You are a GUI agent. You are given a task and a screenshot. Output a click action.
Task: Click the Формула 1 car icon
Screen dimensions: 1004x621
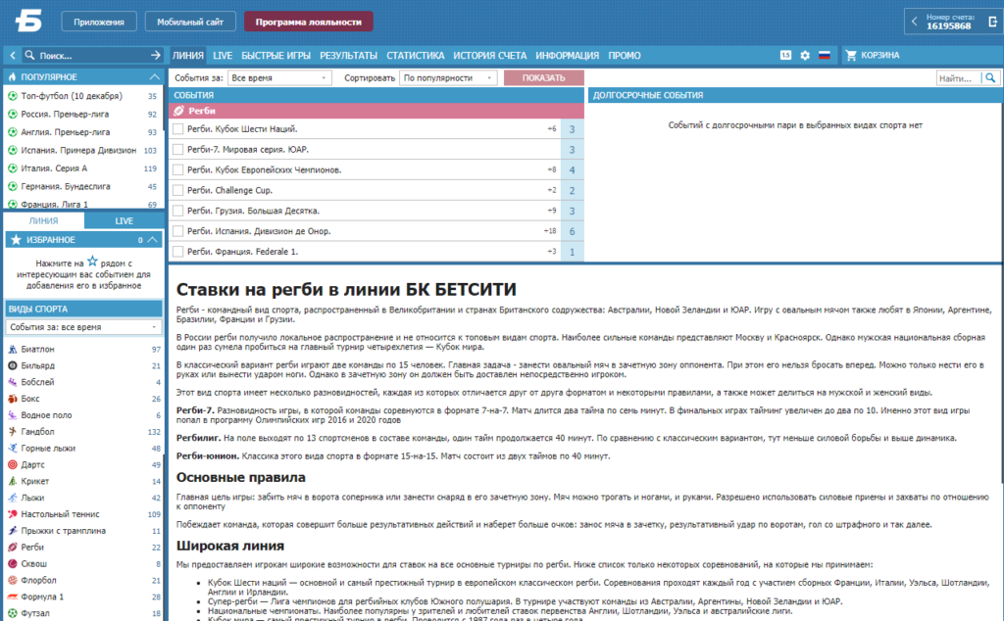pos(12,597)
